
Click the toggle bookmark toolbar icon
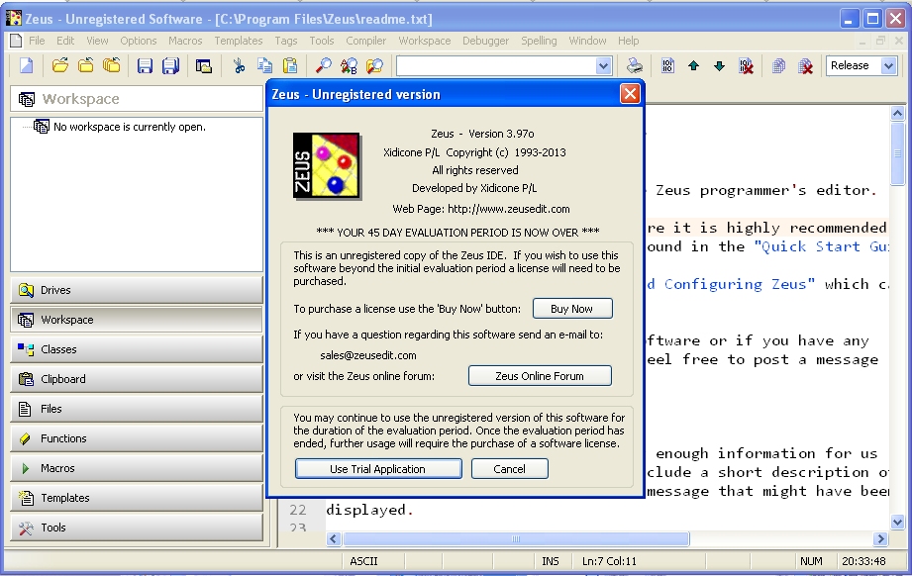[667, 65]
